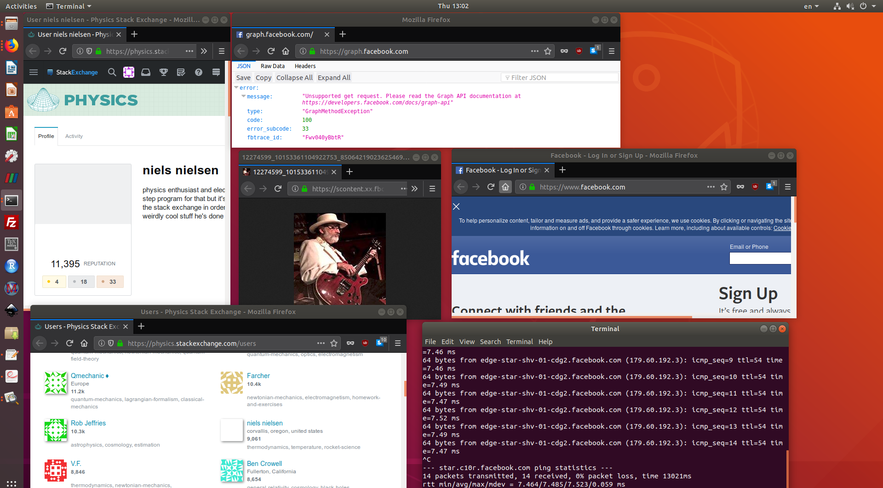Open new tab in the graph.facebook.com window
Image resolution: width=883 pixels, height=488 pixels.
click(x=343, y=34)
